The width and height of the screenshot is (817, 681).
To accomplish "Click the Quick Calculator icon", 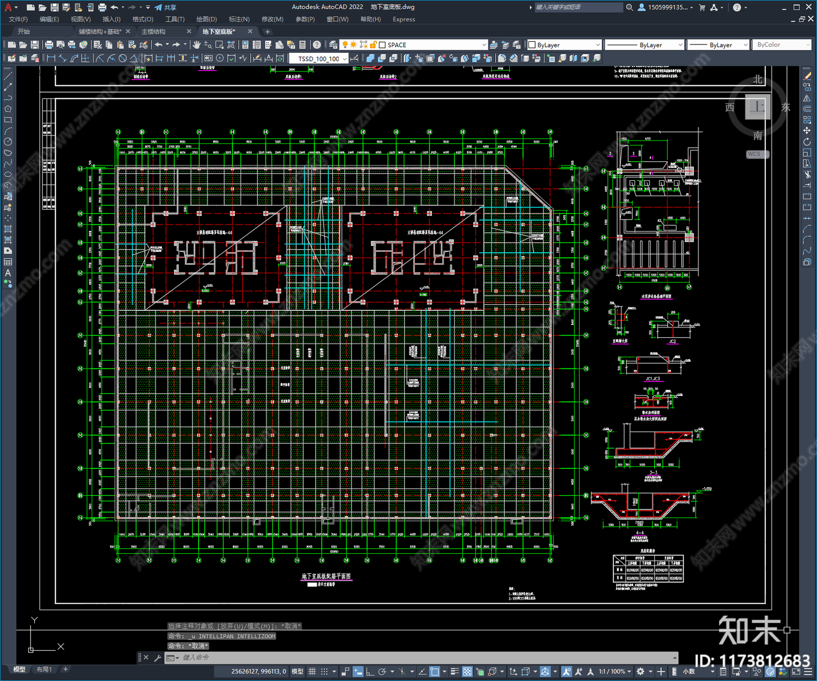I will point(302,45).
